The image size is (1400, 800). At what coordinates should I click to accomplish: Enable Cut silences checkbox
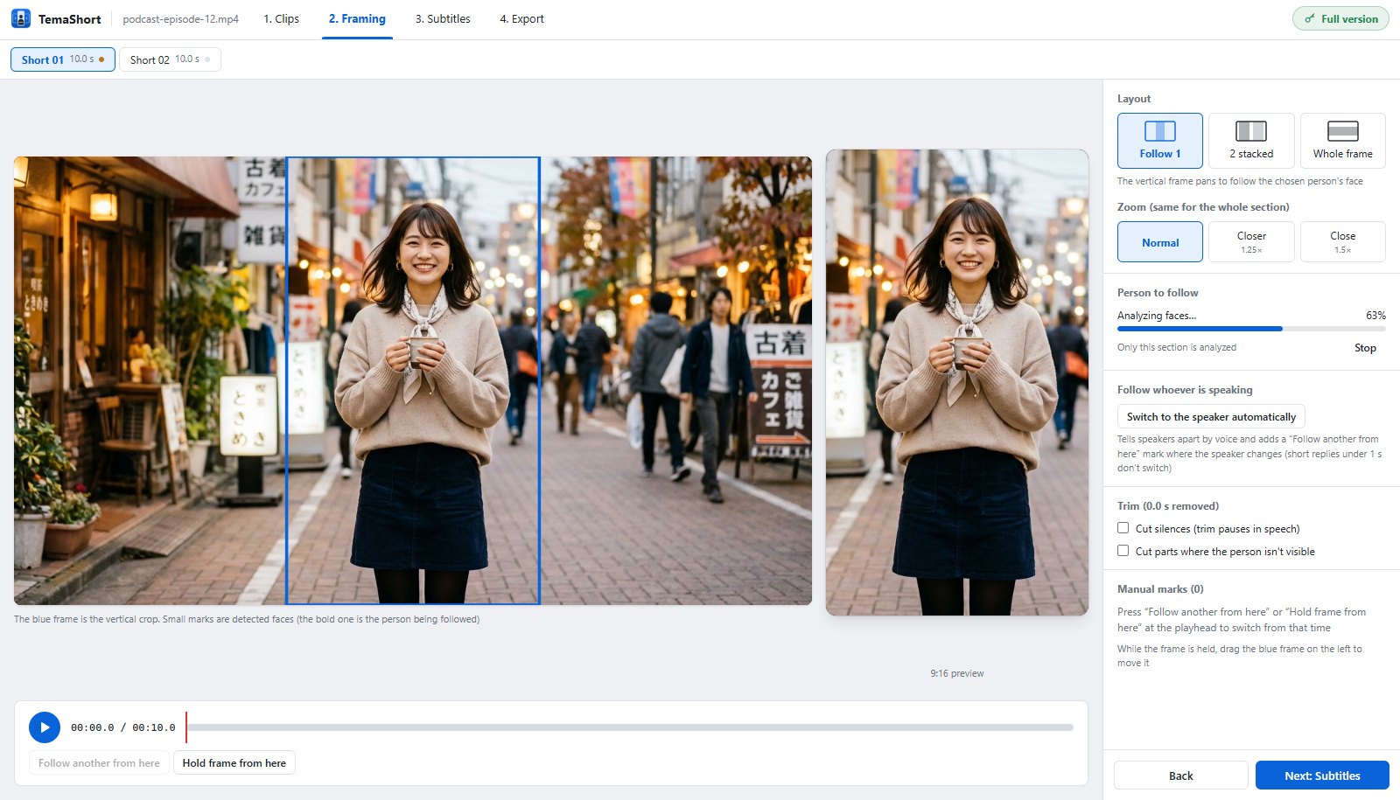tap(1123, 528)
